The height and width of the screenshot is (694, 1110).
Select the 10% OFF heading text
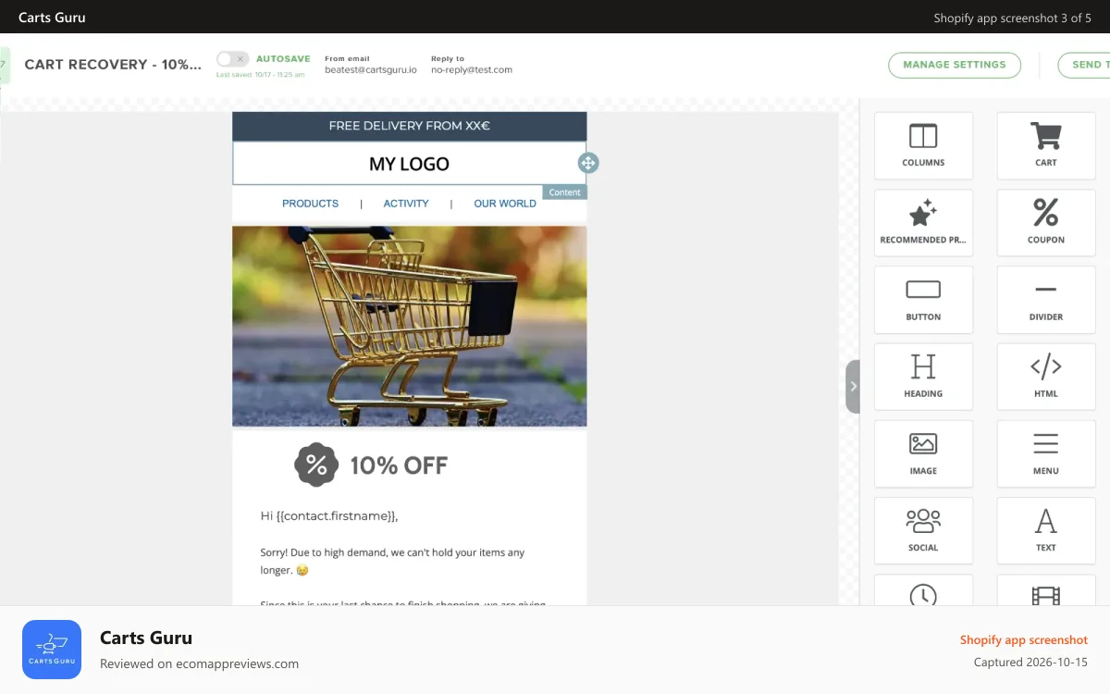399,465
